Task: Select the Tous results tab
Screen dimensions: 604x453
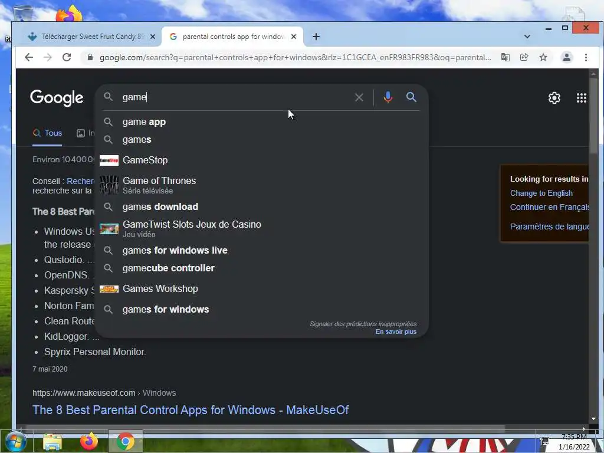Action: point(47,133)
